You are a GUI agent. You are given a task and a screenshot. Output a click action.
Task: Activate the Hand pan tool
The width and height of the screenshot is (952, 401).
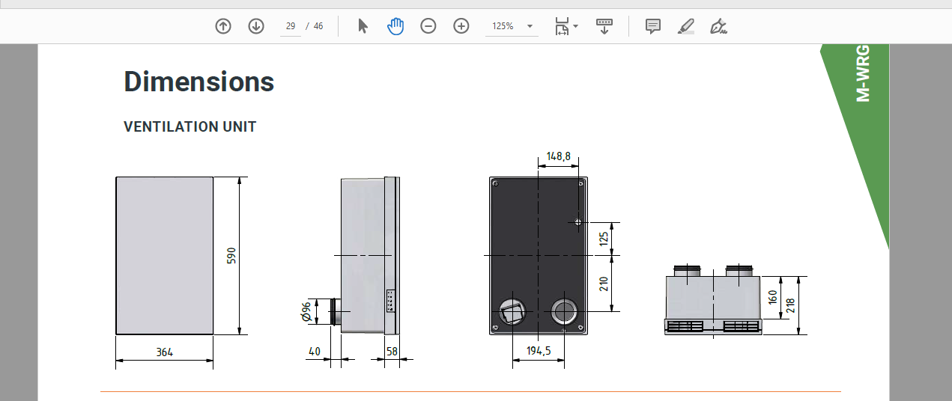(x=395, y=26)
